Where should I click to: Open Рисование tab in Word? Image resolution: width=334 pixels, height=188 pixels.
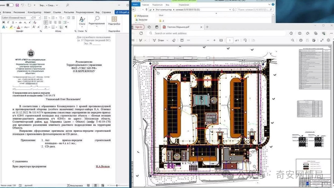pyautogui.click(x=19, y=12)
